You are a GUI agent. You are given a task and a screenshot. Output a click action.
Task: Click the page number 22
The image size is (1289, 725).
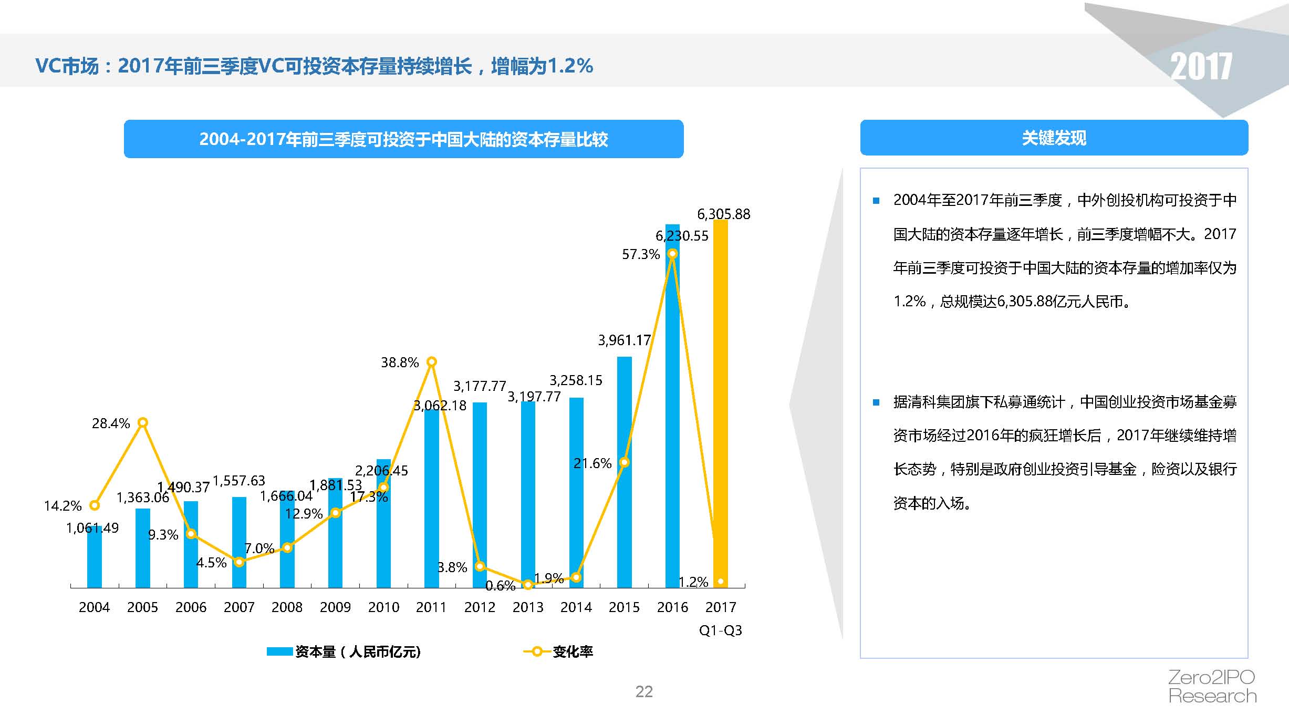tap(644, 691)
